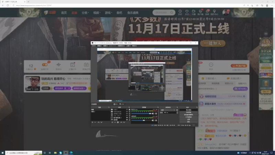The height and width of the screenshot is (155, 275).
Task: Go to Douyu 首页 tab
Action: 64,13
